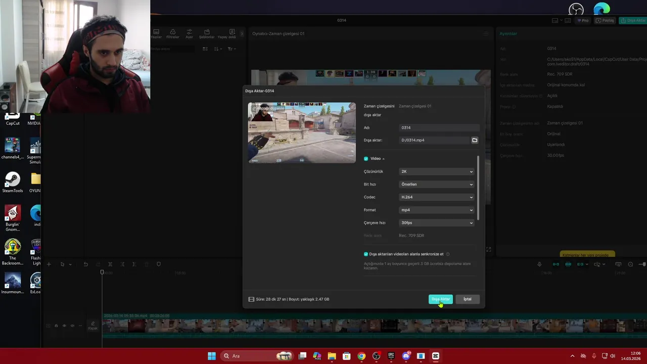Click the Paylaş share button
This screenshot has height=364, width=647.
click(x=605, y=21)
